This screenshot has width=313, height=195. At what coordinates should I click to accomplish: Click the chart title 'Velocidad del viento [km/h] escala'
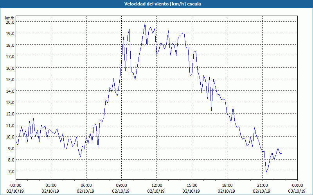point(162,4)
